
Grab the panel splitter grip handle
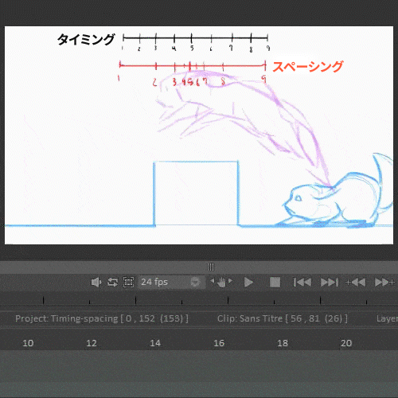(210, 267)
